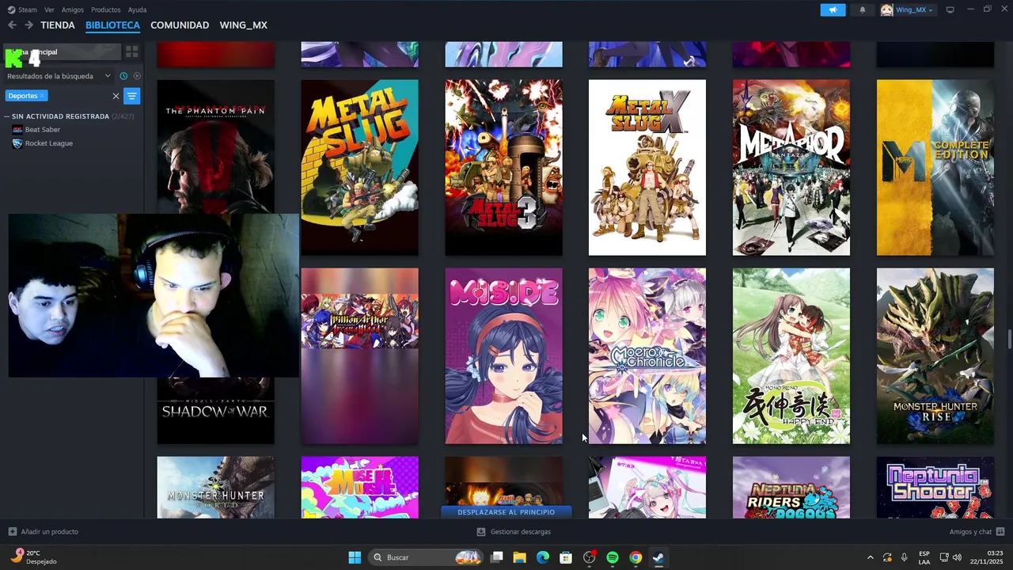Toggle ready-to-play filter play icon
This screenshot has width=1013, height=570.
coord(137,76)
